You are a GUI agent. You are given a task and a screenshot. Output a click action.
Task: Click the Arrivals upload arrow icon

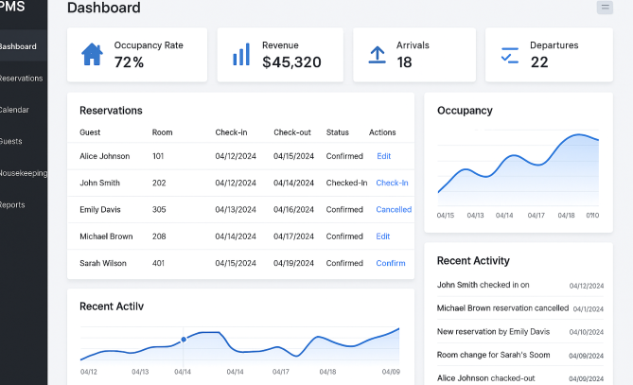pos(377,54)
